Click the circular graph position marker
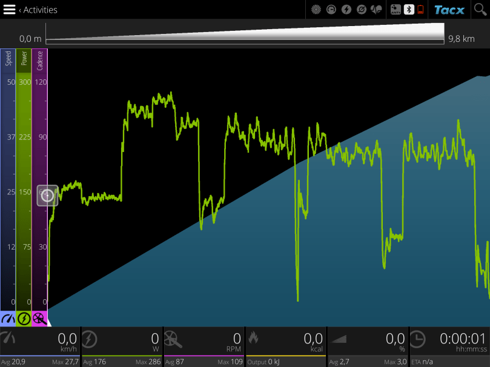 click(47, 196)
